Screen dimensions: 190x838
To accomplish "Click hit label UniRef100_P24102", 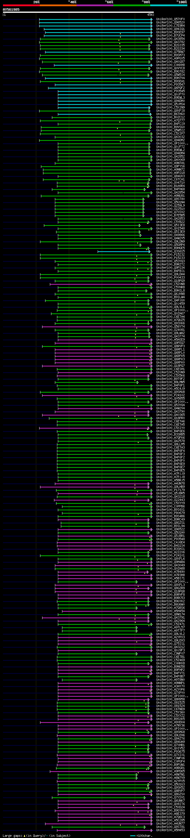I will [x=170, y=395].
